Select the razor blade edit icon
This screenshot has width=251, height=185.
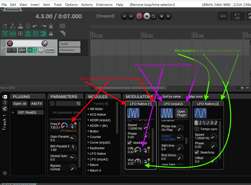63,33
